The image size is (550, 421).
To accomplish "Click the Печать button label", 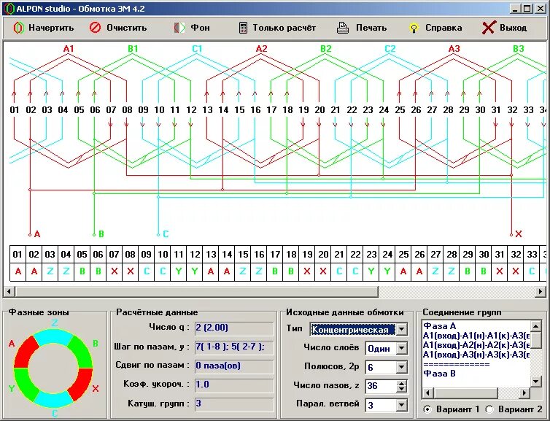I will click(371, 28).
